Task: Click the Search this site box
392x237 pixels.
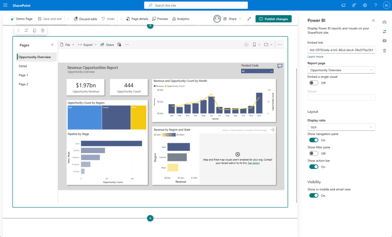Action: click(196, 5)
